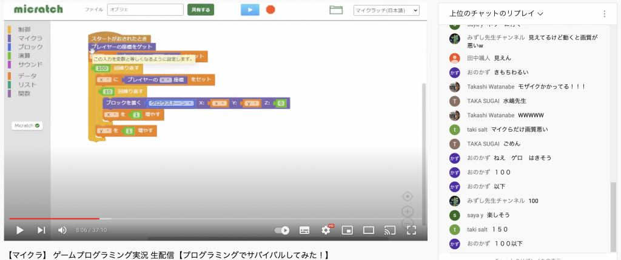Switch to theater mode

[x=369, y=230]
